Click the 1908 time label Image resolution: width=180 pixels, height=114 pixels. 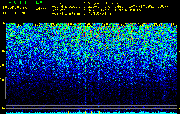pyautogui.click(x=140, y=25)
